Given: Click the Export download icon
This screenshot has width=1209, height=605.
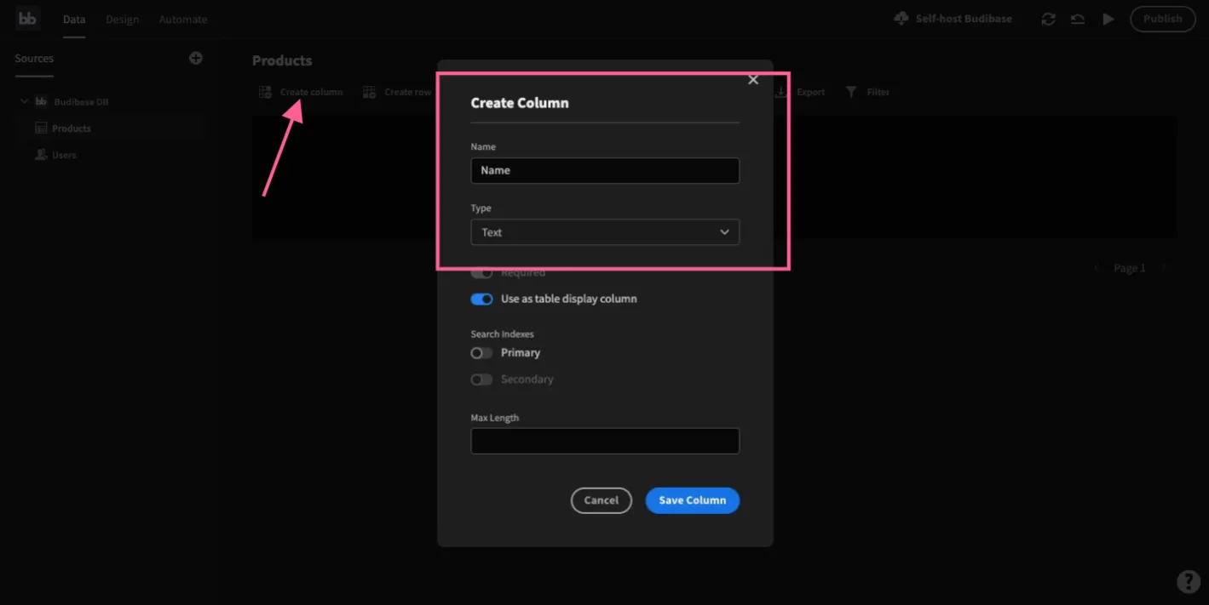Looking at the screenshot, I should click(781, 92).
